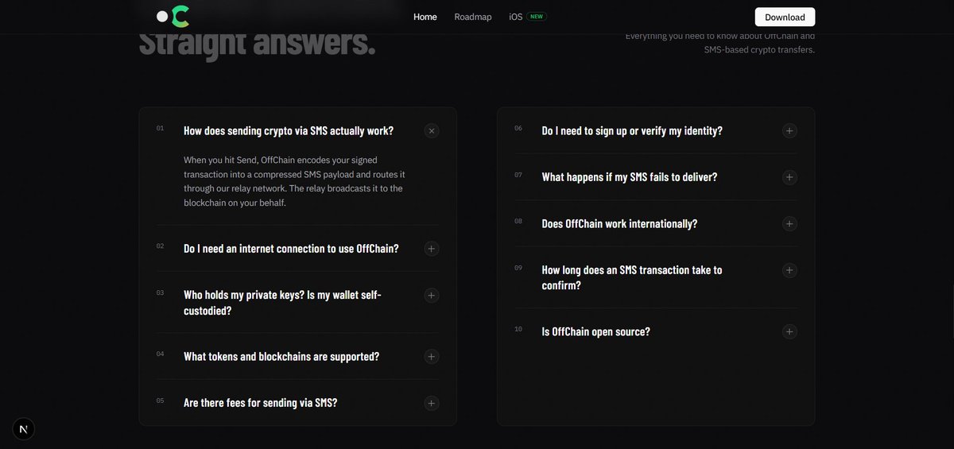The width and height of the screenshot is (954, 449).
Task: Expand 'What tokens and blockchains are supported' plus icon
Action: click(432, 357)
